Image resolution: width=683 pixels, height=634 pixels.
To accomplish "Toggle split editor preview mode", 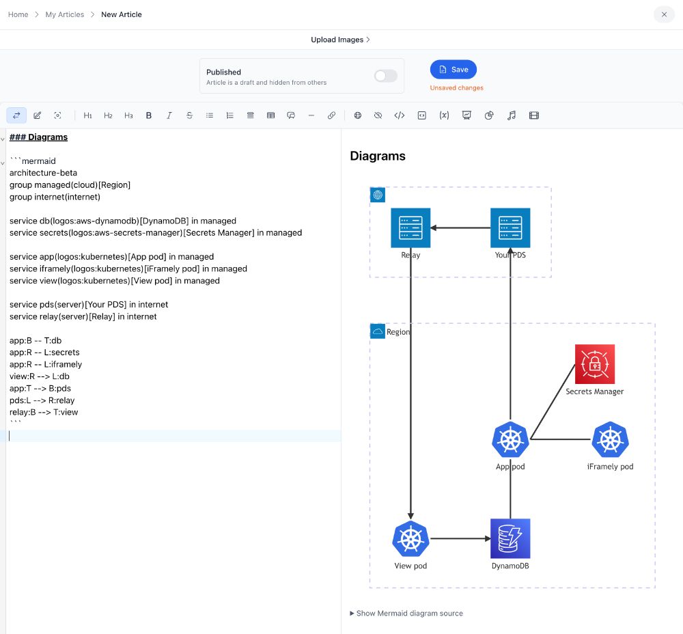I will tap(16, 115).
